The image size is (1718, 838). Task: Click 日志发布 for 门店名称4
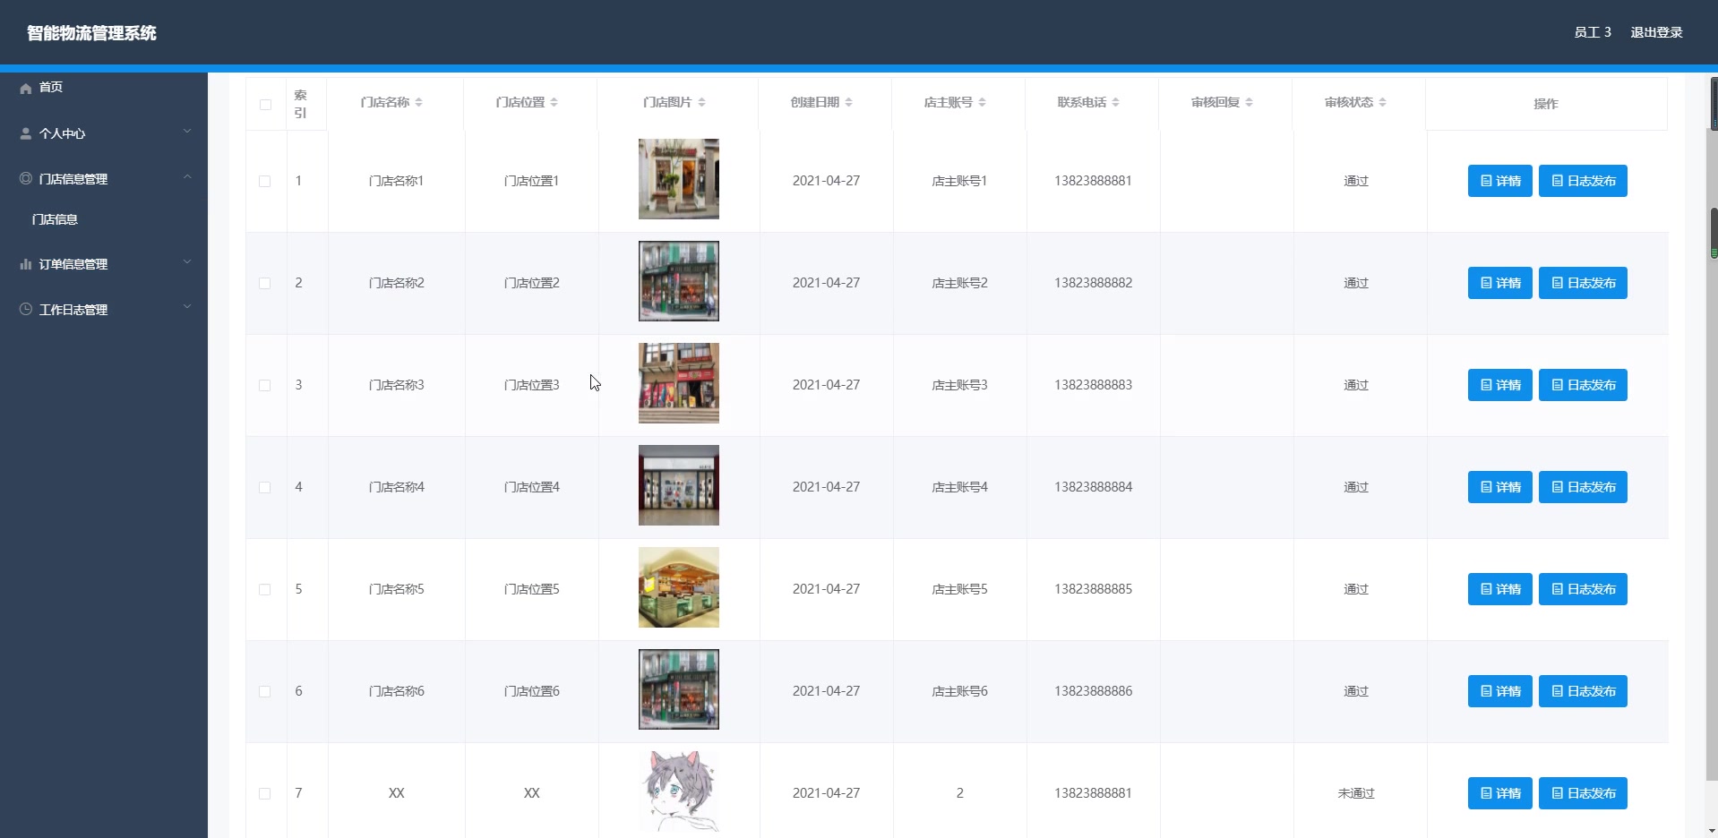click(1583, 487)
